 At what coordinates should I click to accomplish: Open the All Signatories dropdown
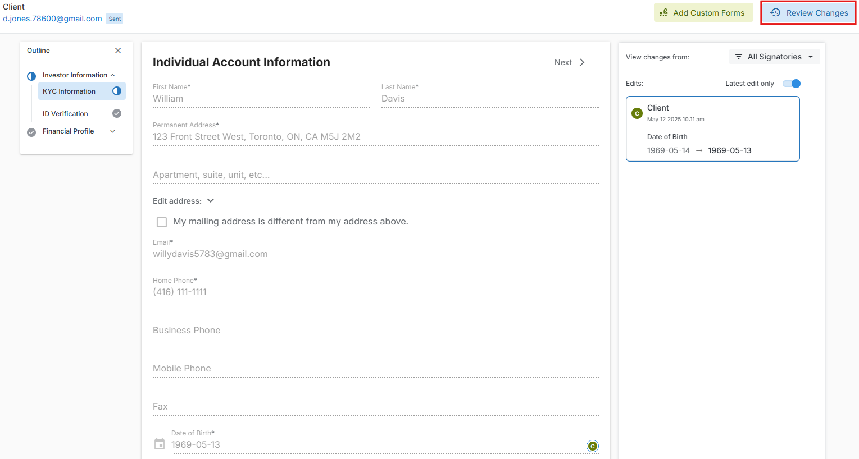tap(775, 57)
